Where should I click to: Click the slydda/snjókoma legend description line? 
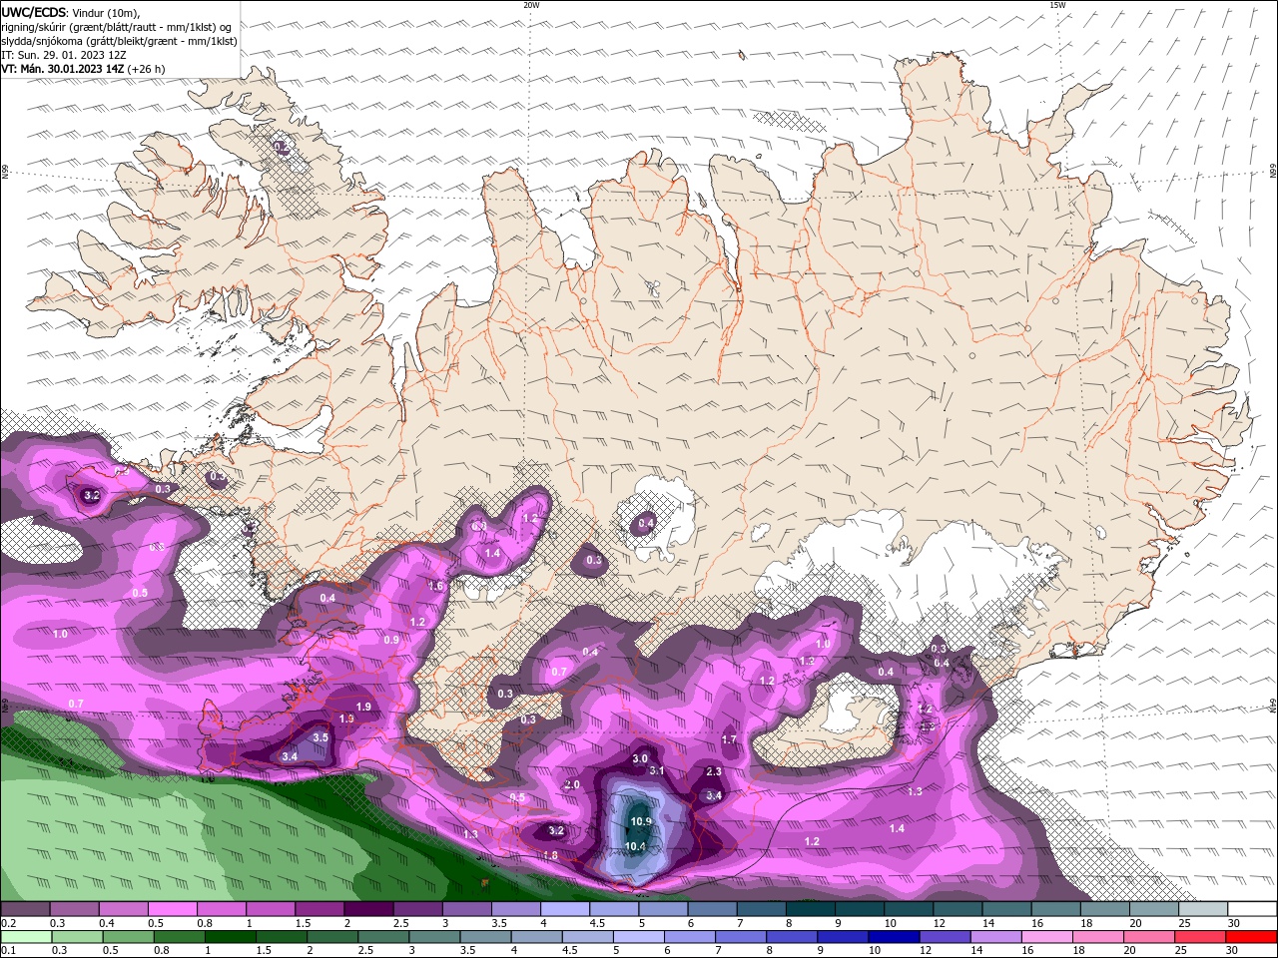click(x=120, y=41)
